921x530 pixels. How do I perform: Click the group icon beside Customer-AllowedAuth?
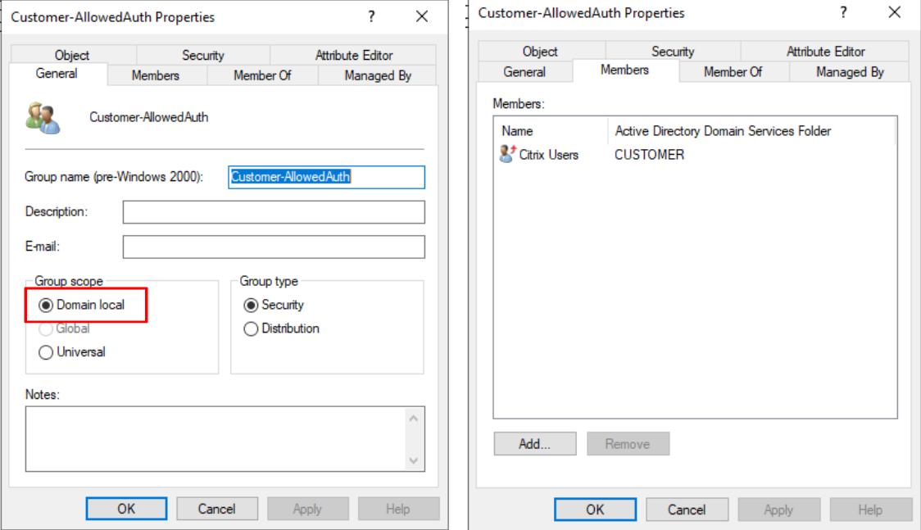pyautogui.click(x=43, y=118)
